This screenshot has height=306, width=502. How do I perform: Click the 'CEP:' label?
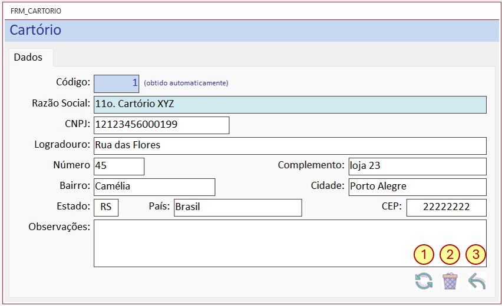click(392, 206)
